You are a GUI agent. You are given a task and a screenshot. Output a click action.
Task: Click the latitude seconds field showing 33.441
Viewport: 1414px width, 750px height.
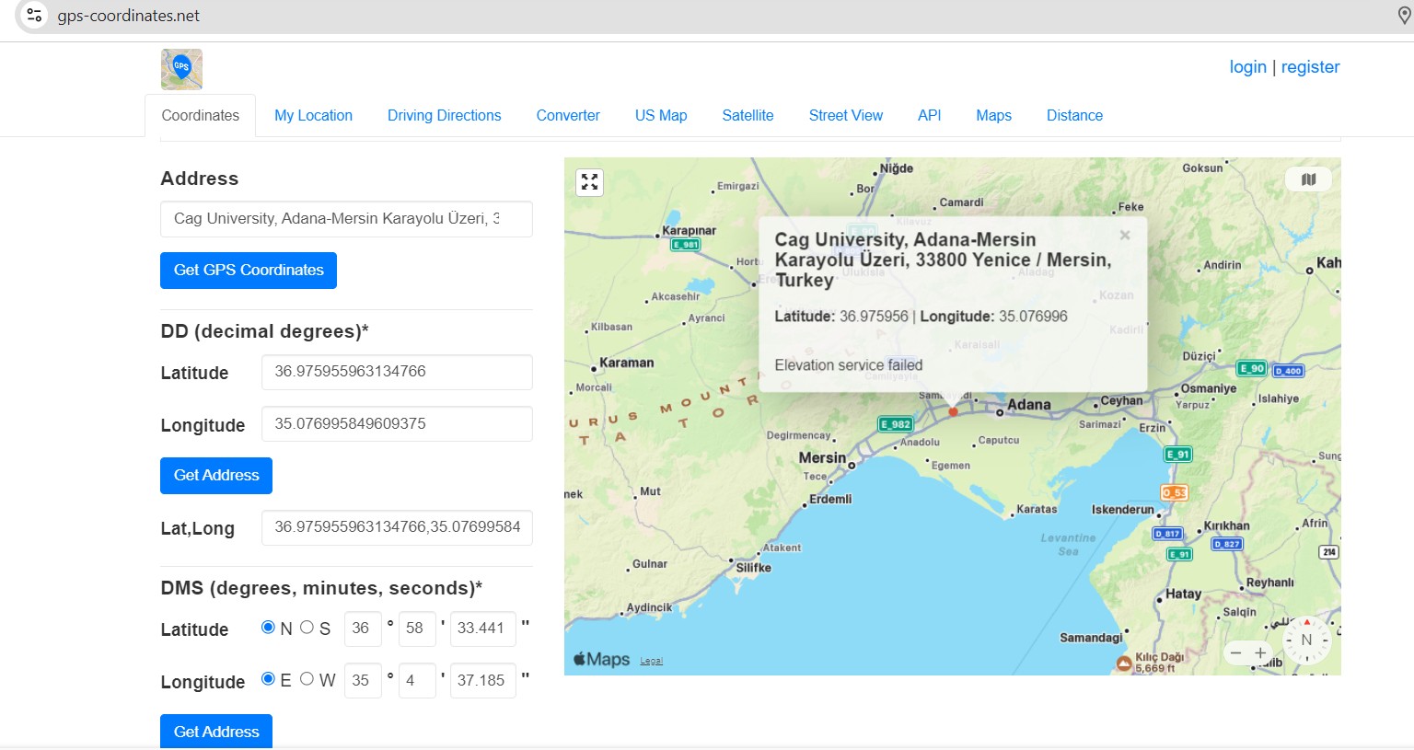[483, 629]
